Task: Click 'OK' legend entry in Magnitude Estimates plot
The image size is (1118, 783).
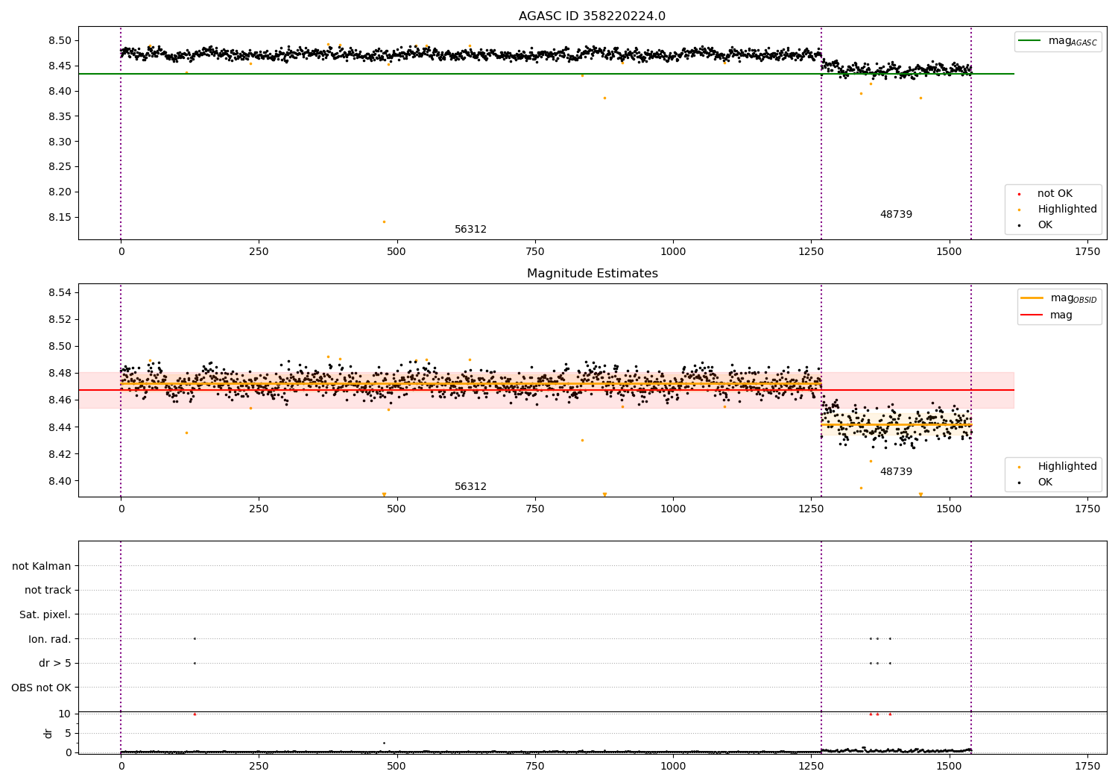Action: click(1045, 482)
